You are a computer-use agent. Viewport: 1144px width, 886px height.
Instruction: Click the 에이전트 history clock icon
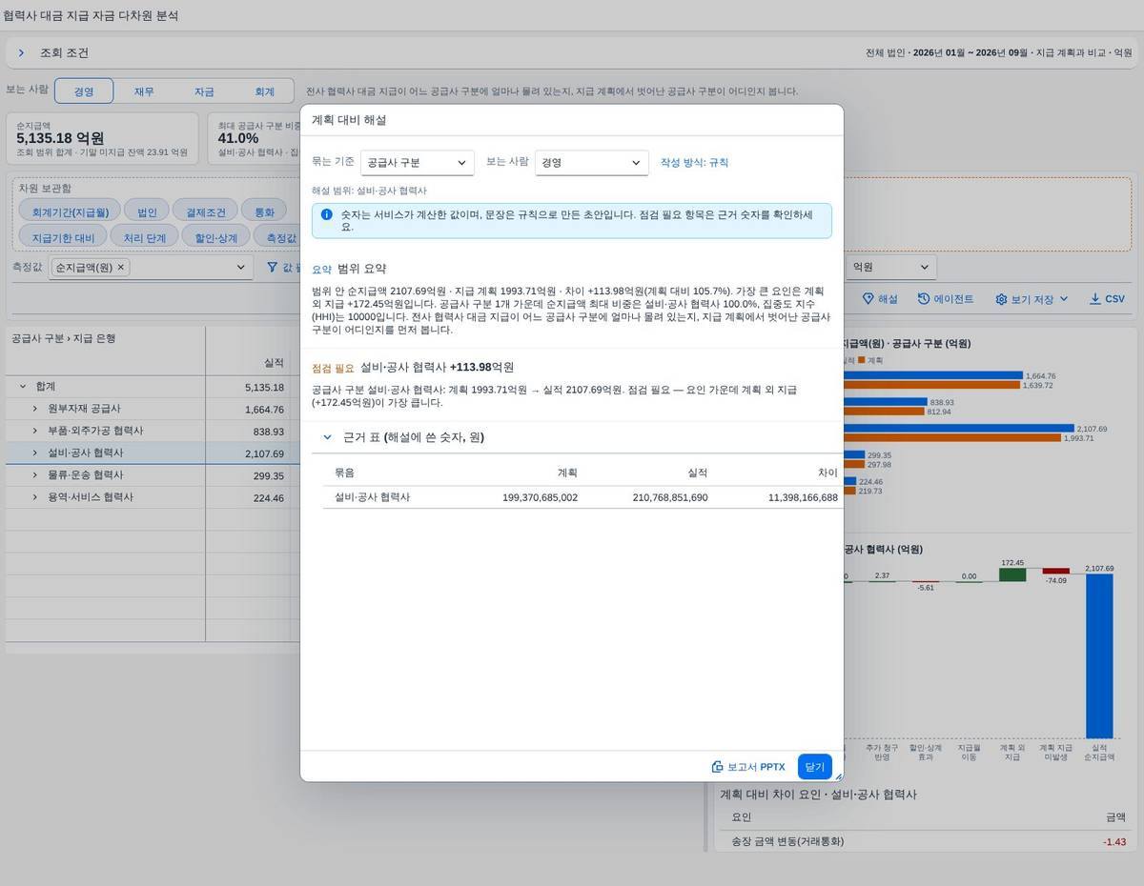coord(924,299)
